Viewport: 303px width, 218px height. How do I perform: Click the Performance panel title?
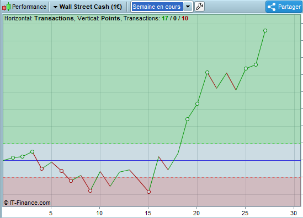point(29,7)
